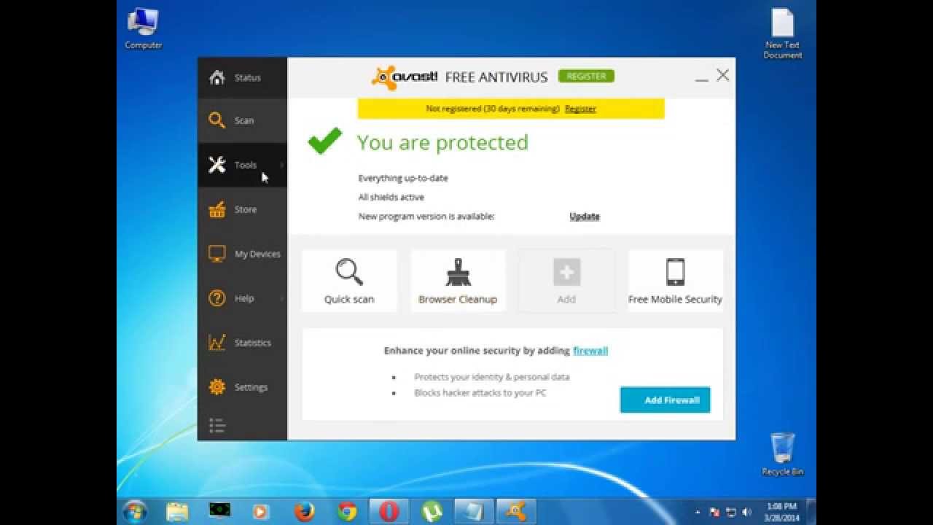Screen dimensions: 933x525
Task: Click the Add Firewall button
Action: [665, 400]
